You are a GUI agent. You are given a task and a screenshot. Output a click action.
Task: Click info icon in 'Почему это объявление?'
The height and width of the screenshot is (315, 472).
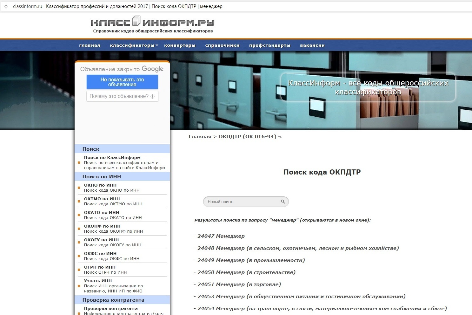coord(152,96)
